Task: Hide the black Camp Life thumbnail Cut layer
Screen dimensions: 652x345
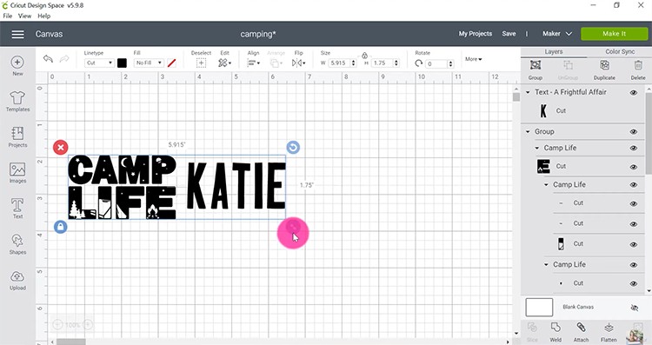Action: tap(634, 167)
